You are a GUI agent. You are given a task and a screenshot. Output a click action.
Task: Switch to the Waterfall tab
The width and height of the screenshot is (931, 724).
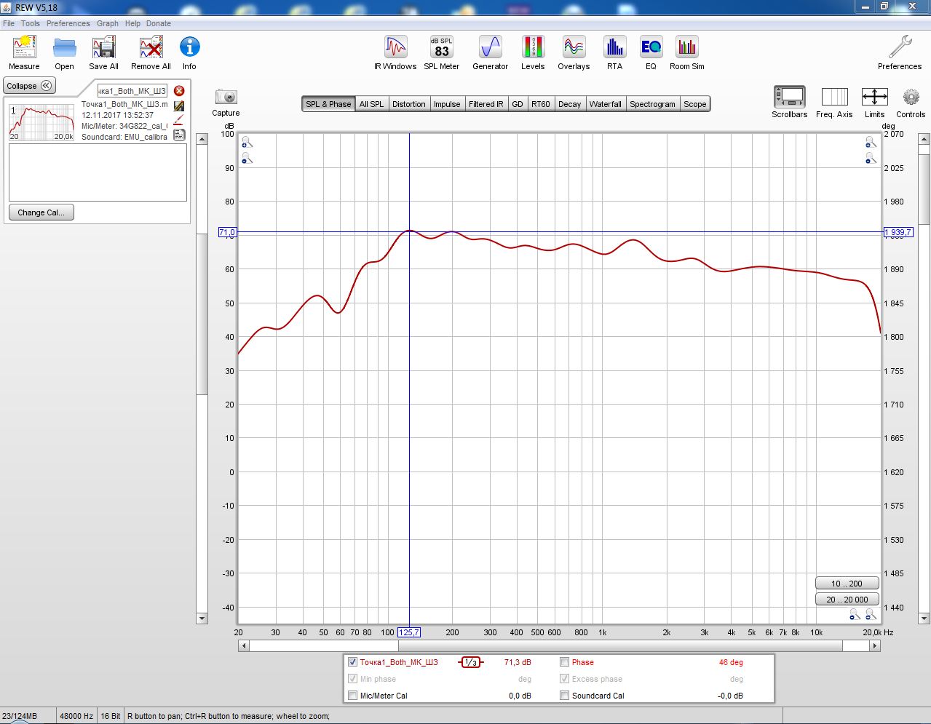tap(605, 104)
